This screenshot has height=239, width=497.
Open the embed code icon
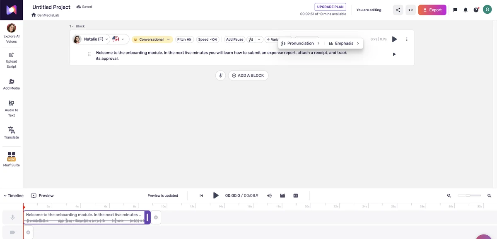(410, 10)
